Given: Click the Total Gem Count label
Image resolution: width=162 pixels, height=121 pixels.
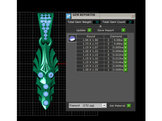Looking at the screenshot, I should (x=114, y=22).
